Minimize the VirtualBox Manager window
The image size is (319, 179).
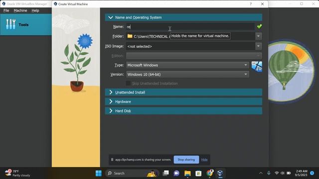(290, 4)
